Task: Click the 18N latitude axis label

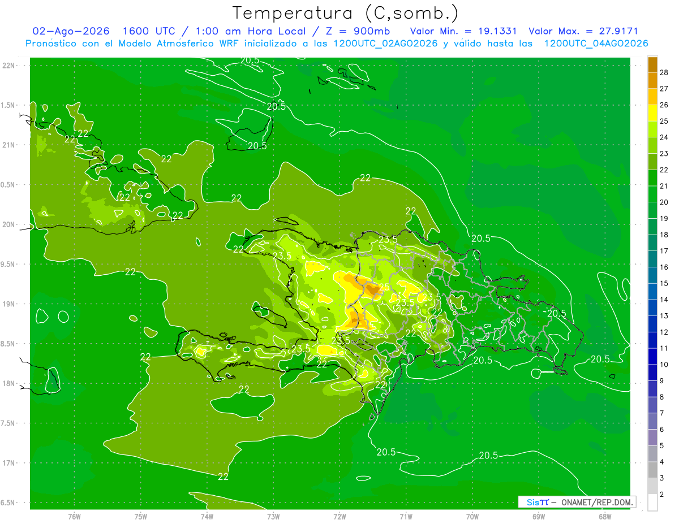Action: pyautogui.click(x=8, y=383)
